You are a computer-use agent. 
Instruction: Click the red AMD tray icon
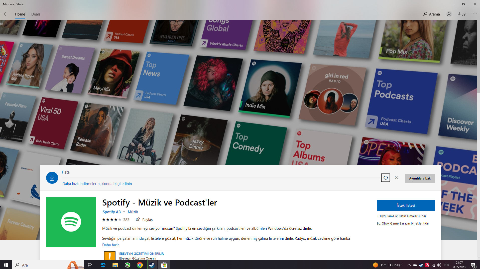pyautogui.click(x=427, y=265)
